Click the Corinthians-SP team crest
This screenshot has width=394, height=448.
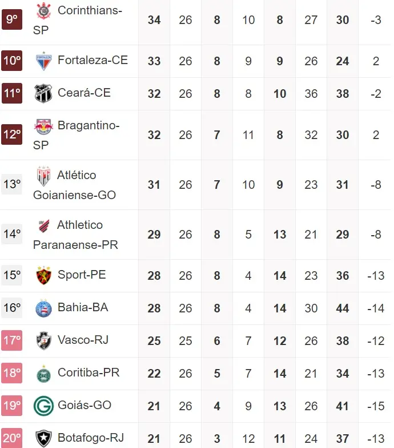click(x=43, y=10)
